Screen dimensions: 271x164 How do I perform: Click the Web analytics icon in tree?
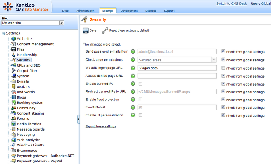click(14, 140)
